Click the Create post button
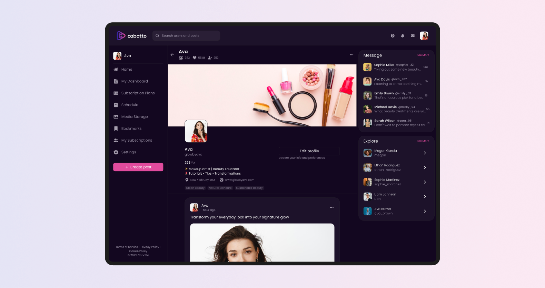545x288 pixels. click(138, 167)
